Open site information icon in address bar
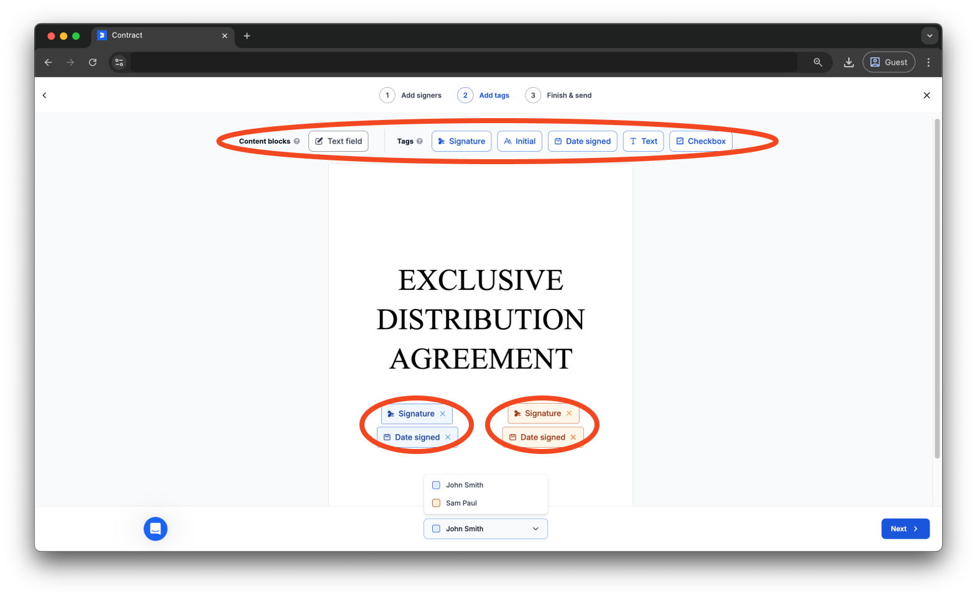This screenshot has width=977, height=597. 119,62
